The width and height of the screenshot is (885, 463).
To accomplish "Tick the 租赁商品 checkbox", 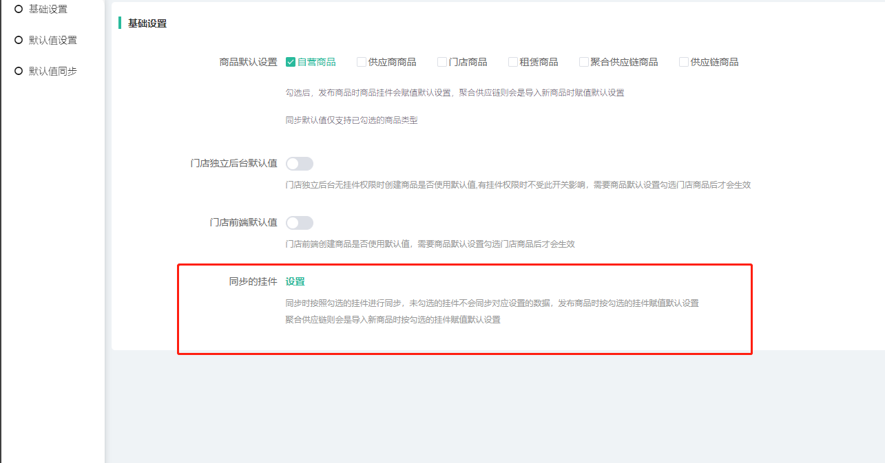I will (513, 62).
